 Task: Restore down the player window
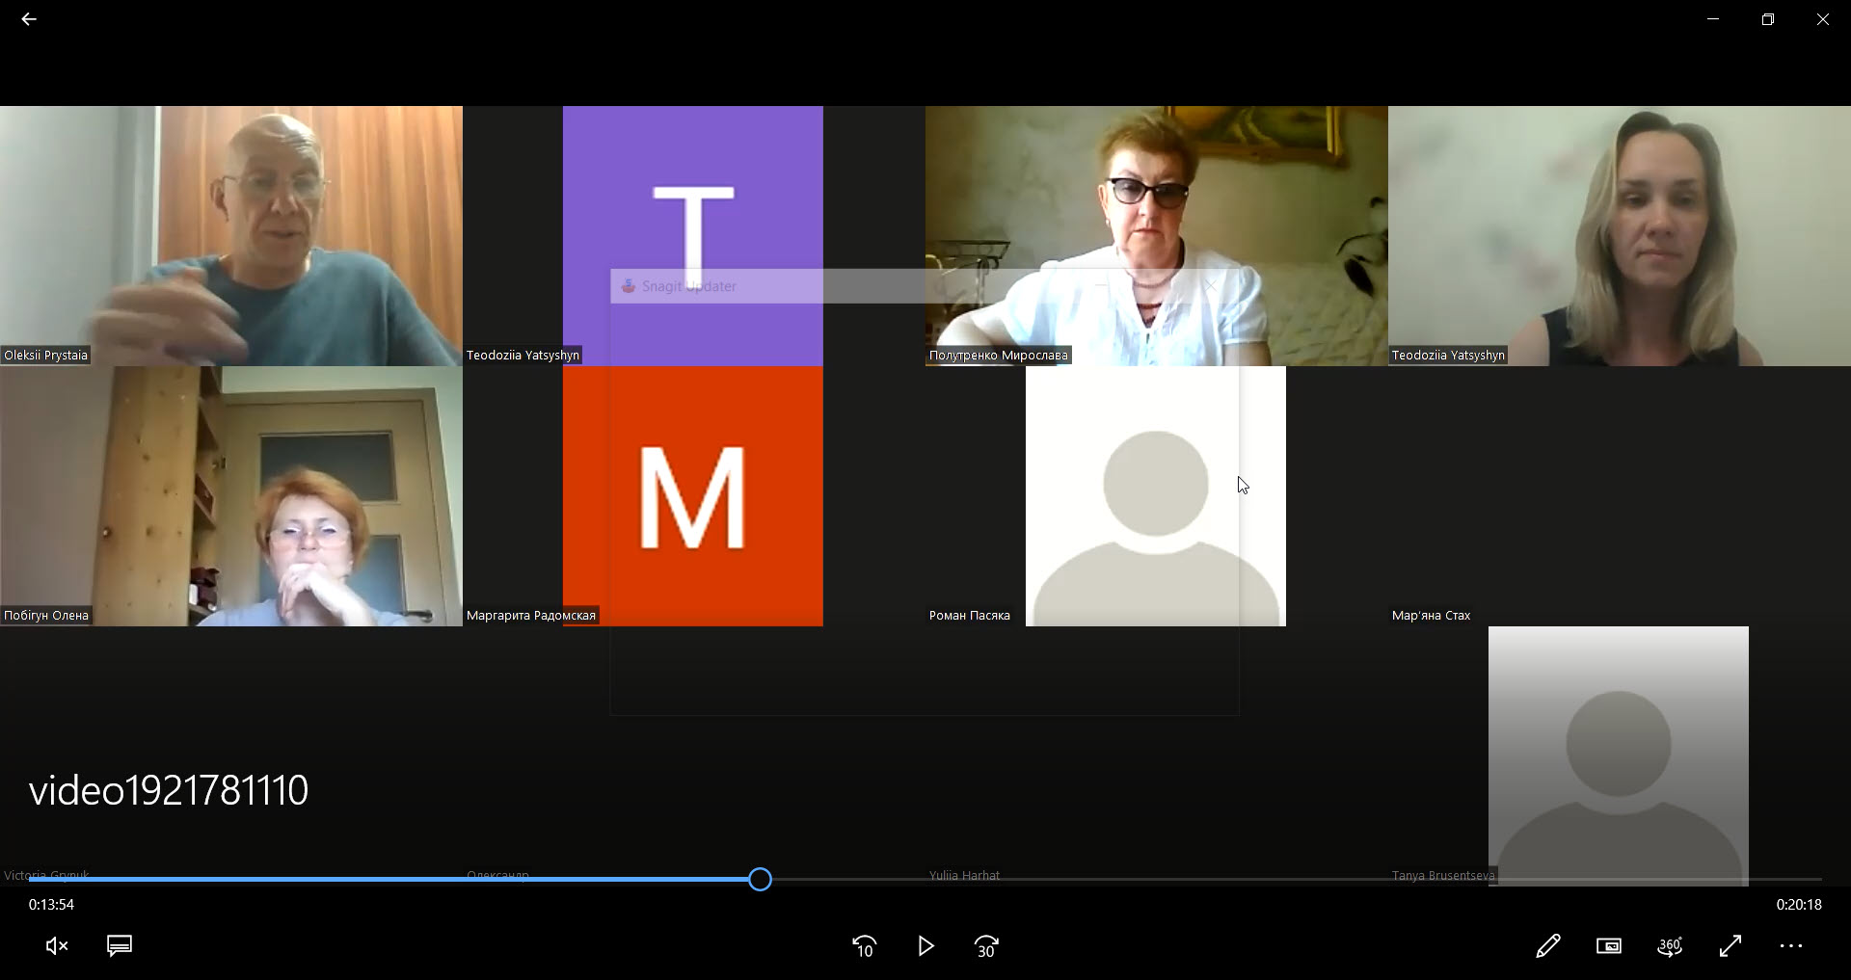coord(1767,19)
